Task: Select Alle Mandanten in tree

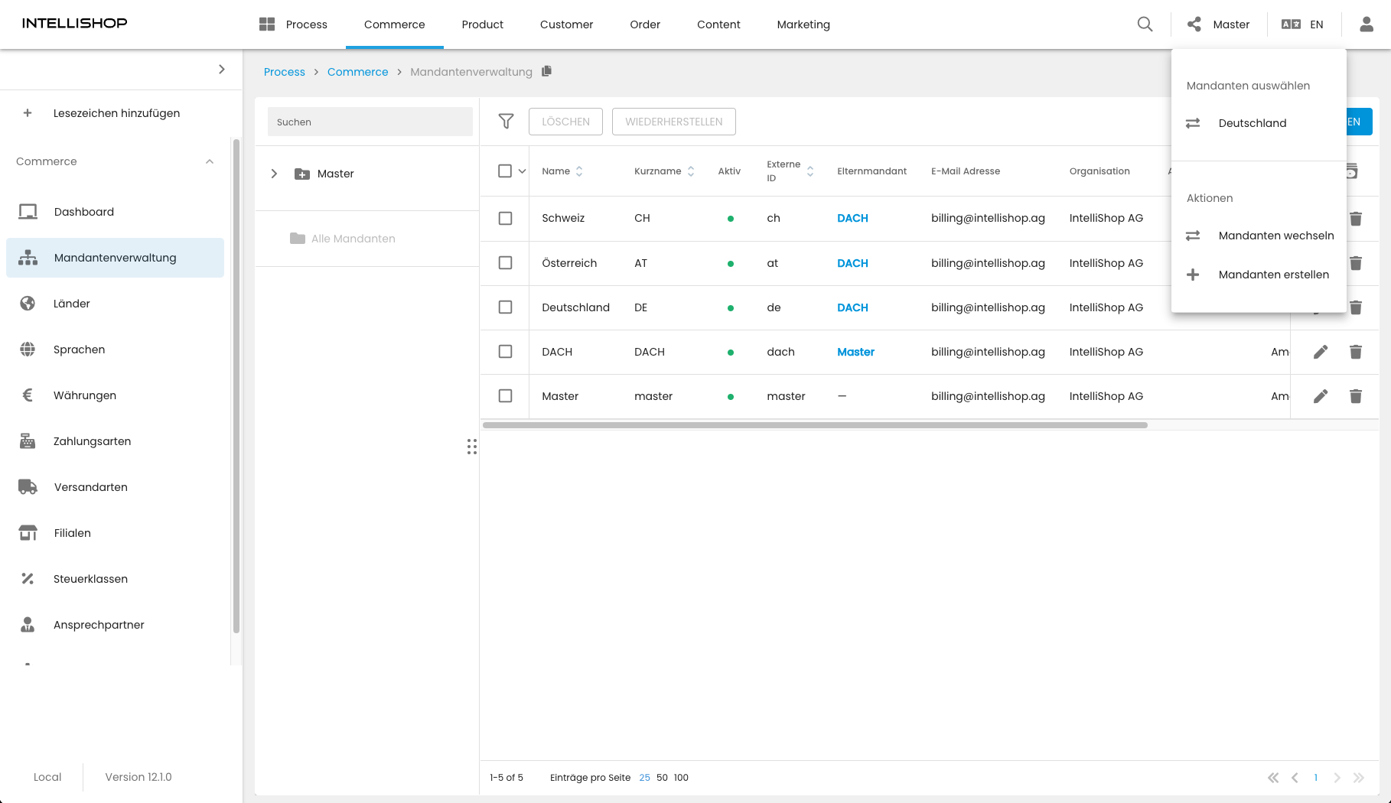Action: tap(343, 239)
